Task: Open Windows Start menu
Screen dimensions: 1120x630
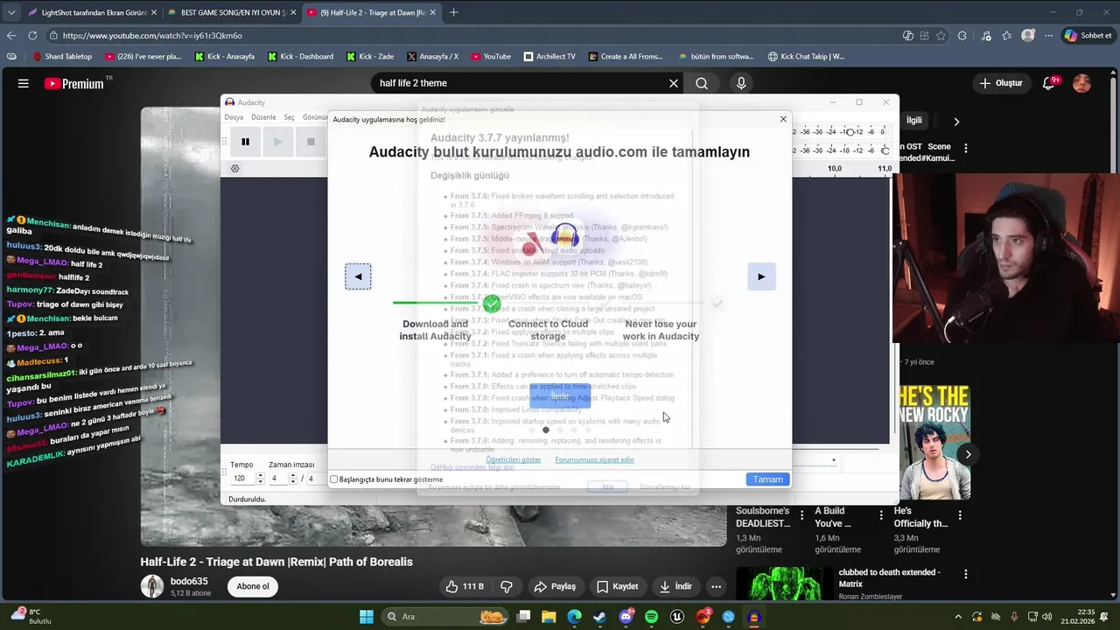Action: (367, 617)
